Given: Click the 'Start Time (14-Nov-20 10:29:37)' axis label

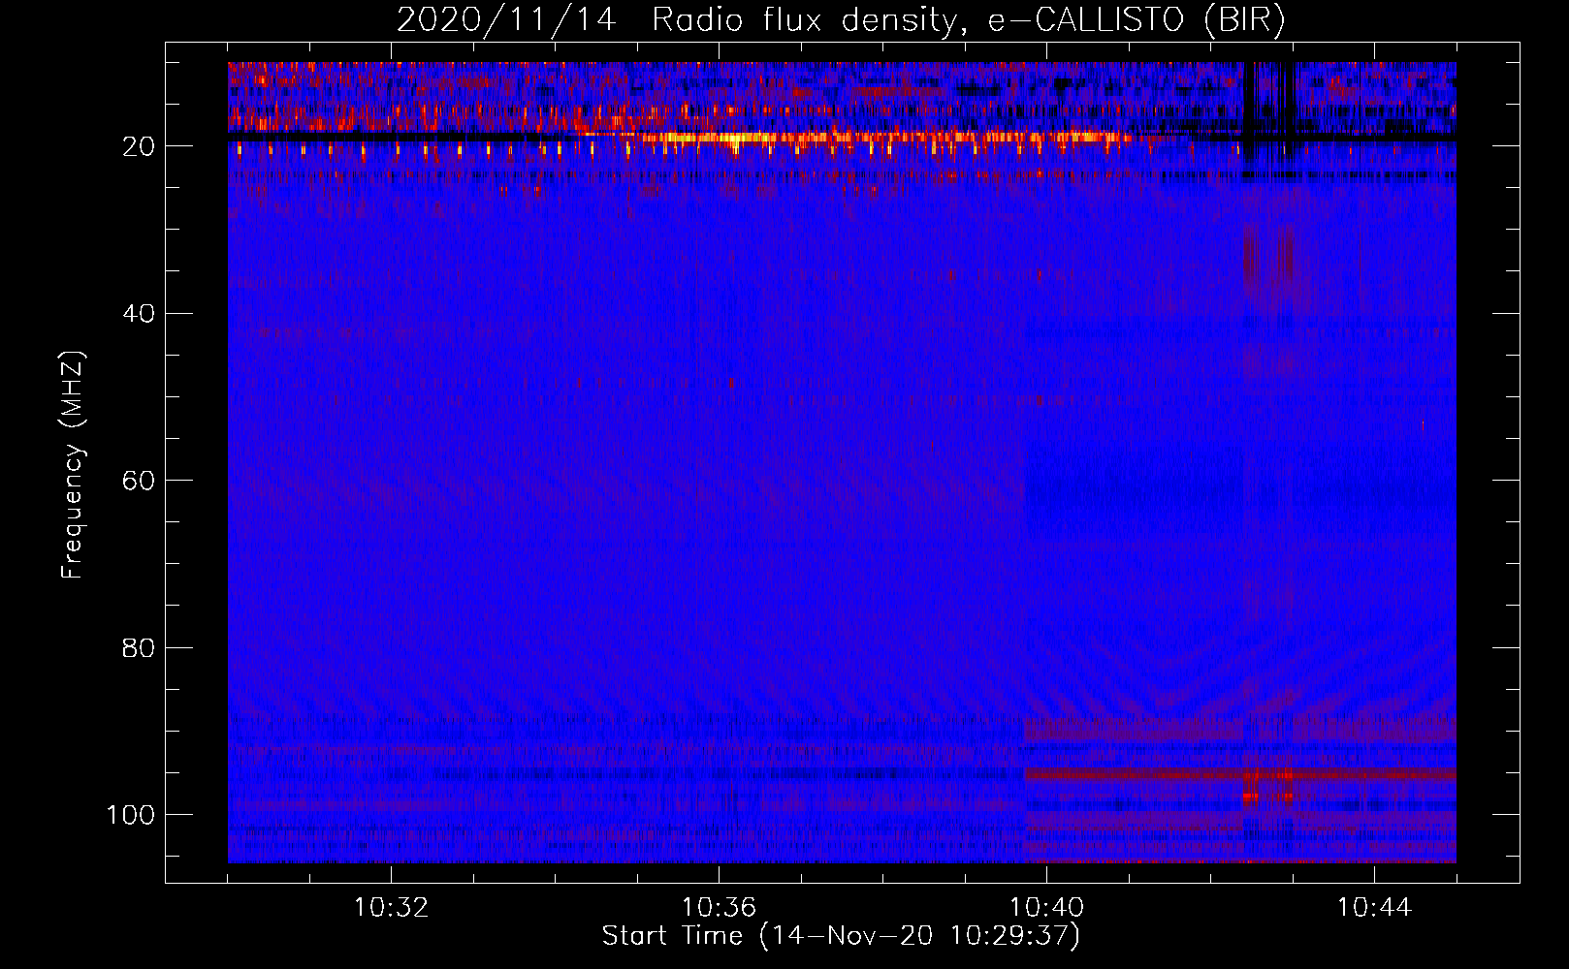Looking at the screenshot, I should [x=841, y=936].
